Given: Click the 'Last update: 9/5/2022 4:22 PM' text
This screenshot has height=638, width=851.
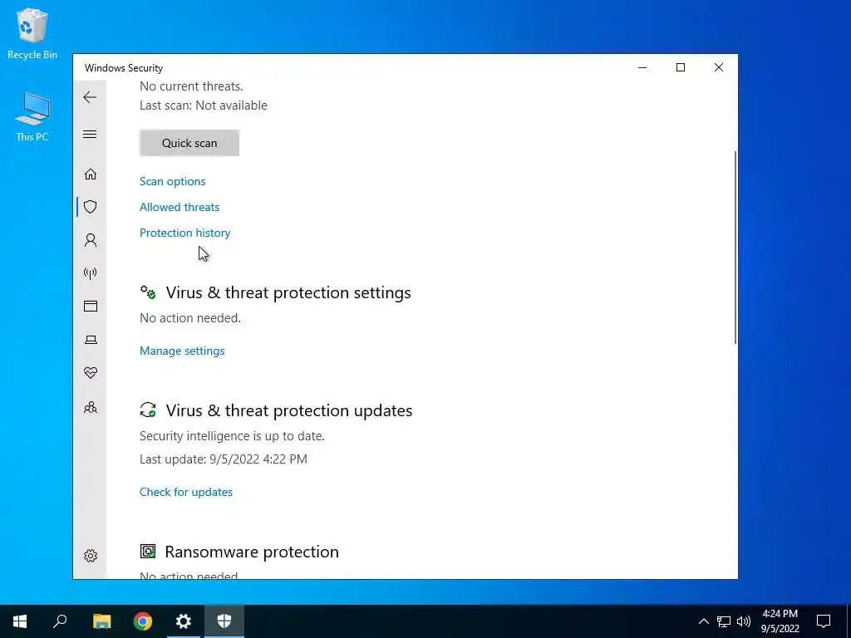Looking at the screenshot, I should click(224, 459).
